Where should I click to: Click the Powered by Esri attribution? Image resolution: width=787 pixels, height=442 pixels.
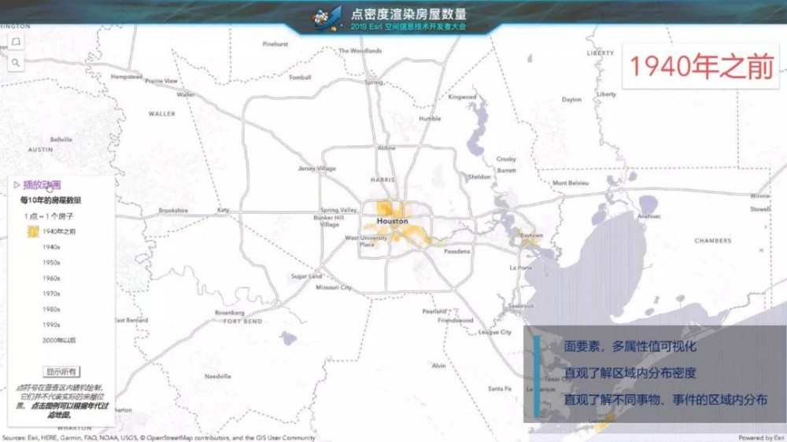click(762, 438)
